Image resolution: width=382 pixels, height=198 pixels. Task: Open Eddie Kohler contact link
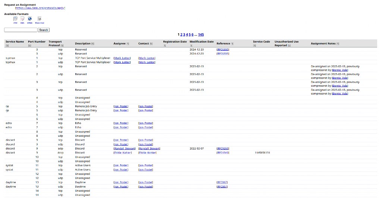pos(147,153)
